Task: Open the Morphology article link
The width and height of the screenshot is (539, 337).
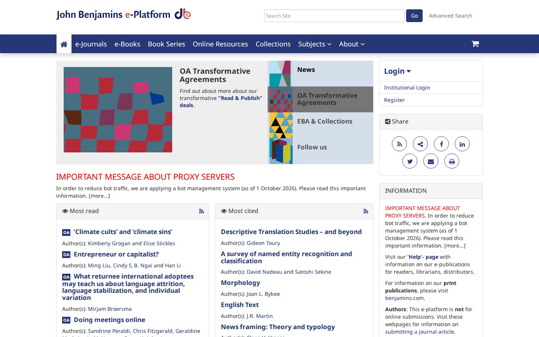Action: (240, 283)
